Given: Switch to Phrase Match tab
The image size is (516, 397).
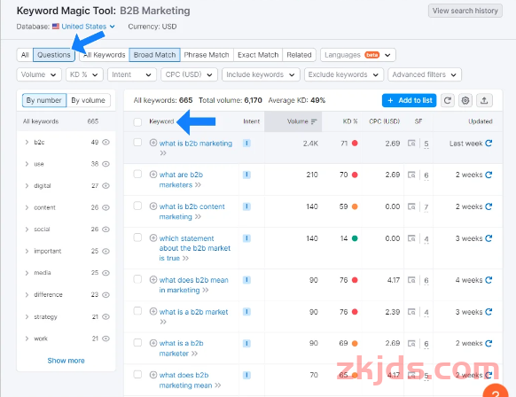Looking at the screenshot, I should tap(207, 55).
